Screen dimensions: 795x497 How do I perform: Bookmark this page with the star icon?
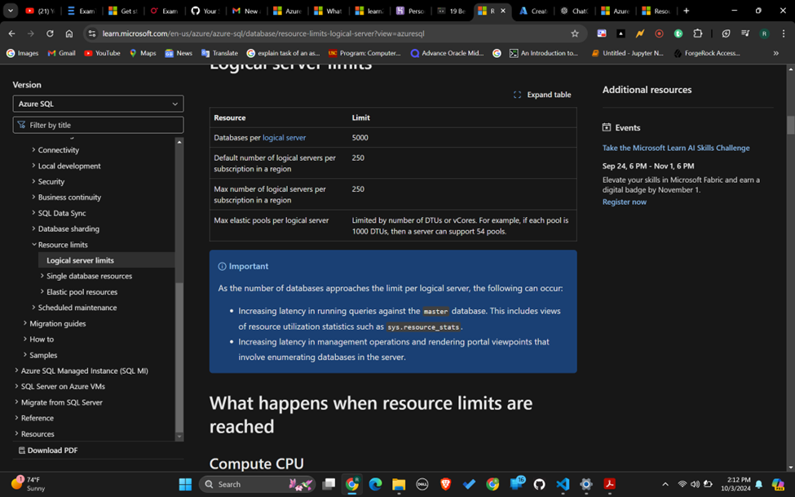coord(575,33)
